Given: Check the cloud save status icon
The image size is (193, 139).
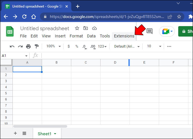Looking at the screenshot, I should pyautogui.click(x=94, y=28).
